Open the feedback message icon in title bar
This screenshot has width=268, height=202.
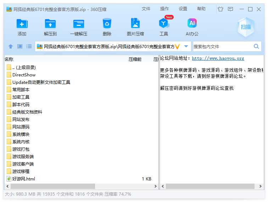pyautogui.click(x=230, y=9)
